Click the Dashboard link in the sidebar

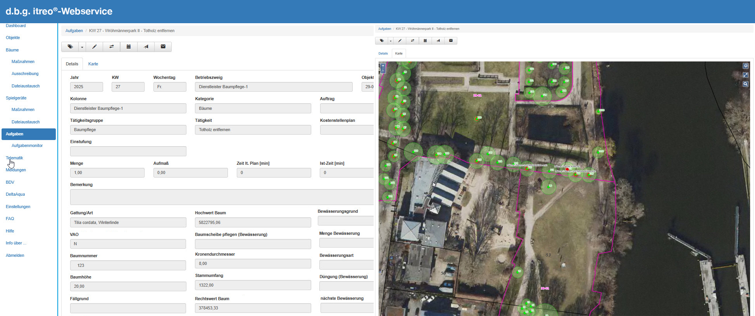[16, 26]
